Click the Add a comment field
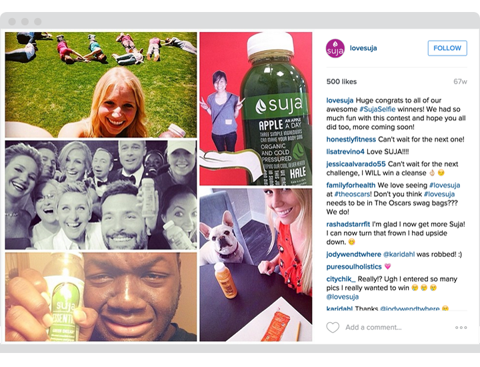Image resolution: width=480 pixels, height=367 pixels. tap(373, 327)
